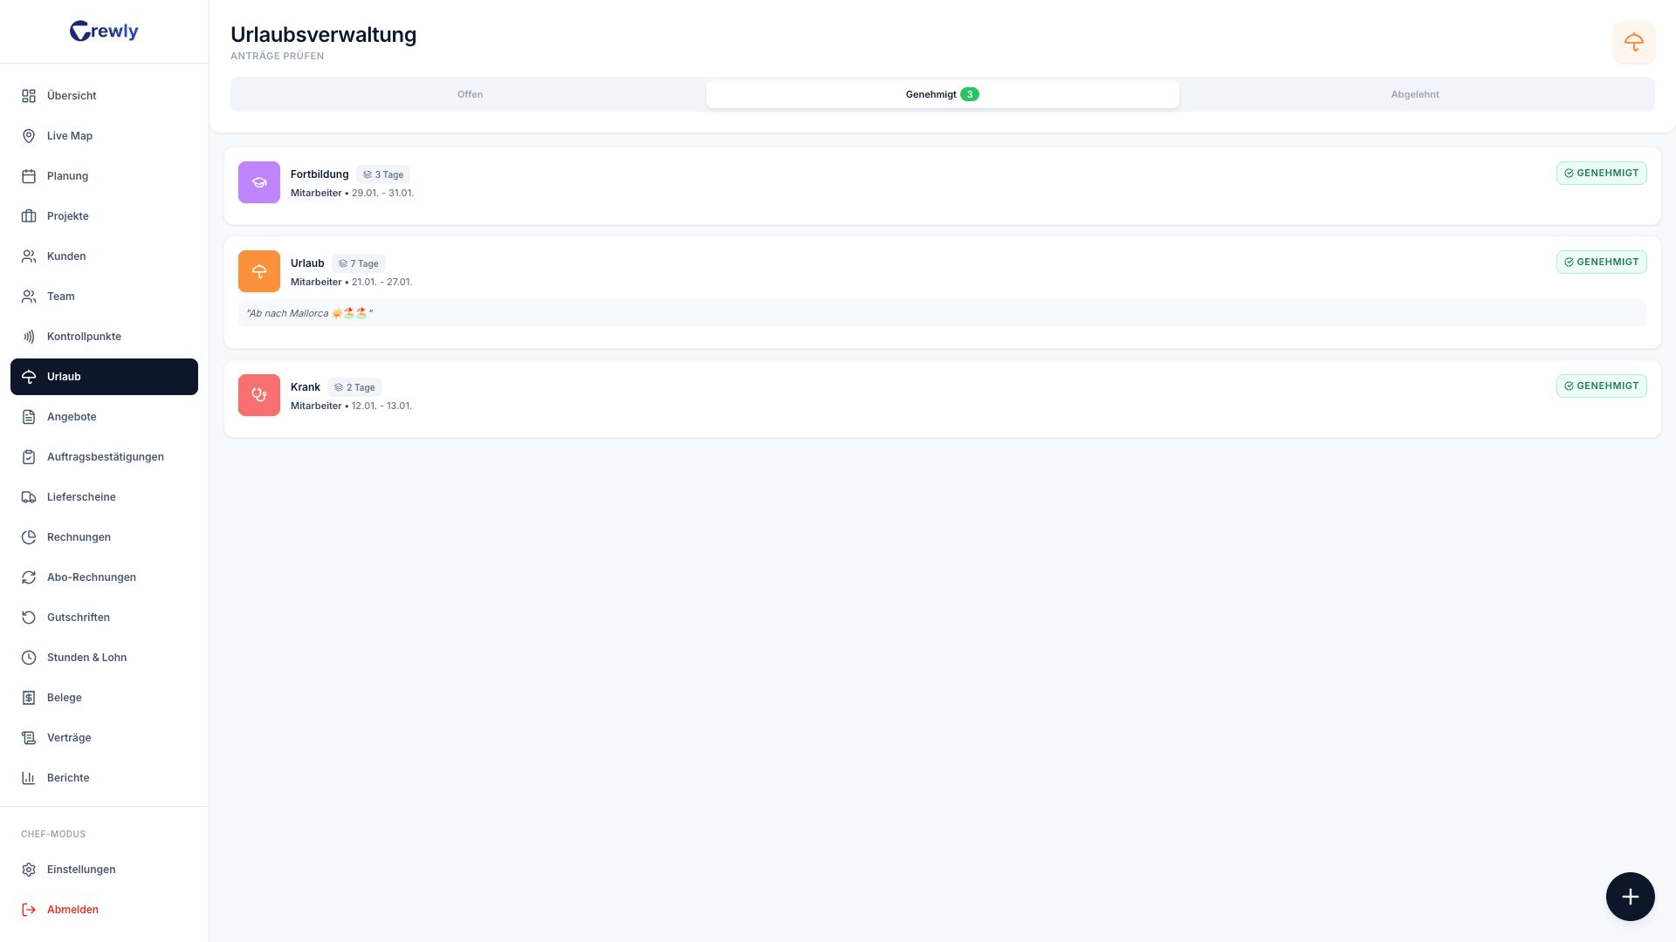Open Live Map from sidebar

pyautogui.click(x=70, y=136)
